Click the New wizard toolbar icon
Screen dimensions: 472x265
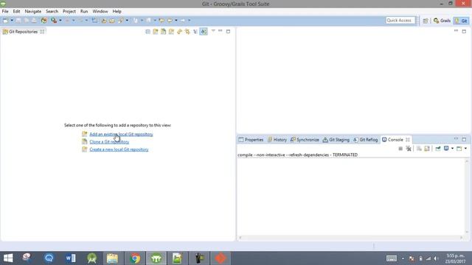[6, 21]
